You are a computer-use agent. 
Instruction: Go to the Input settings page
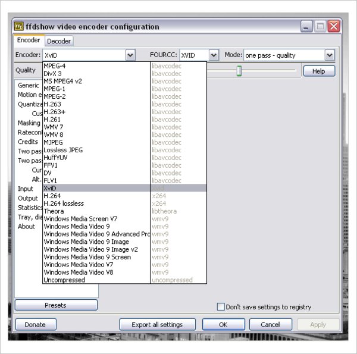(26, 189)
